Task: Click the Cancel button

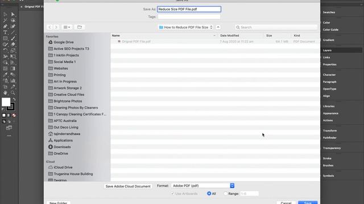Action: pyautogui.click(x=286, y=203)
